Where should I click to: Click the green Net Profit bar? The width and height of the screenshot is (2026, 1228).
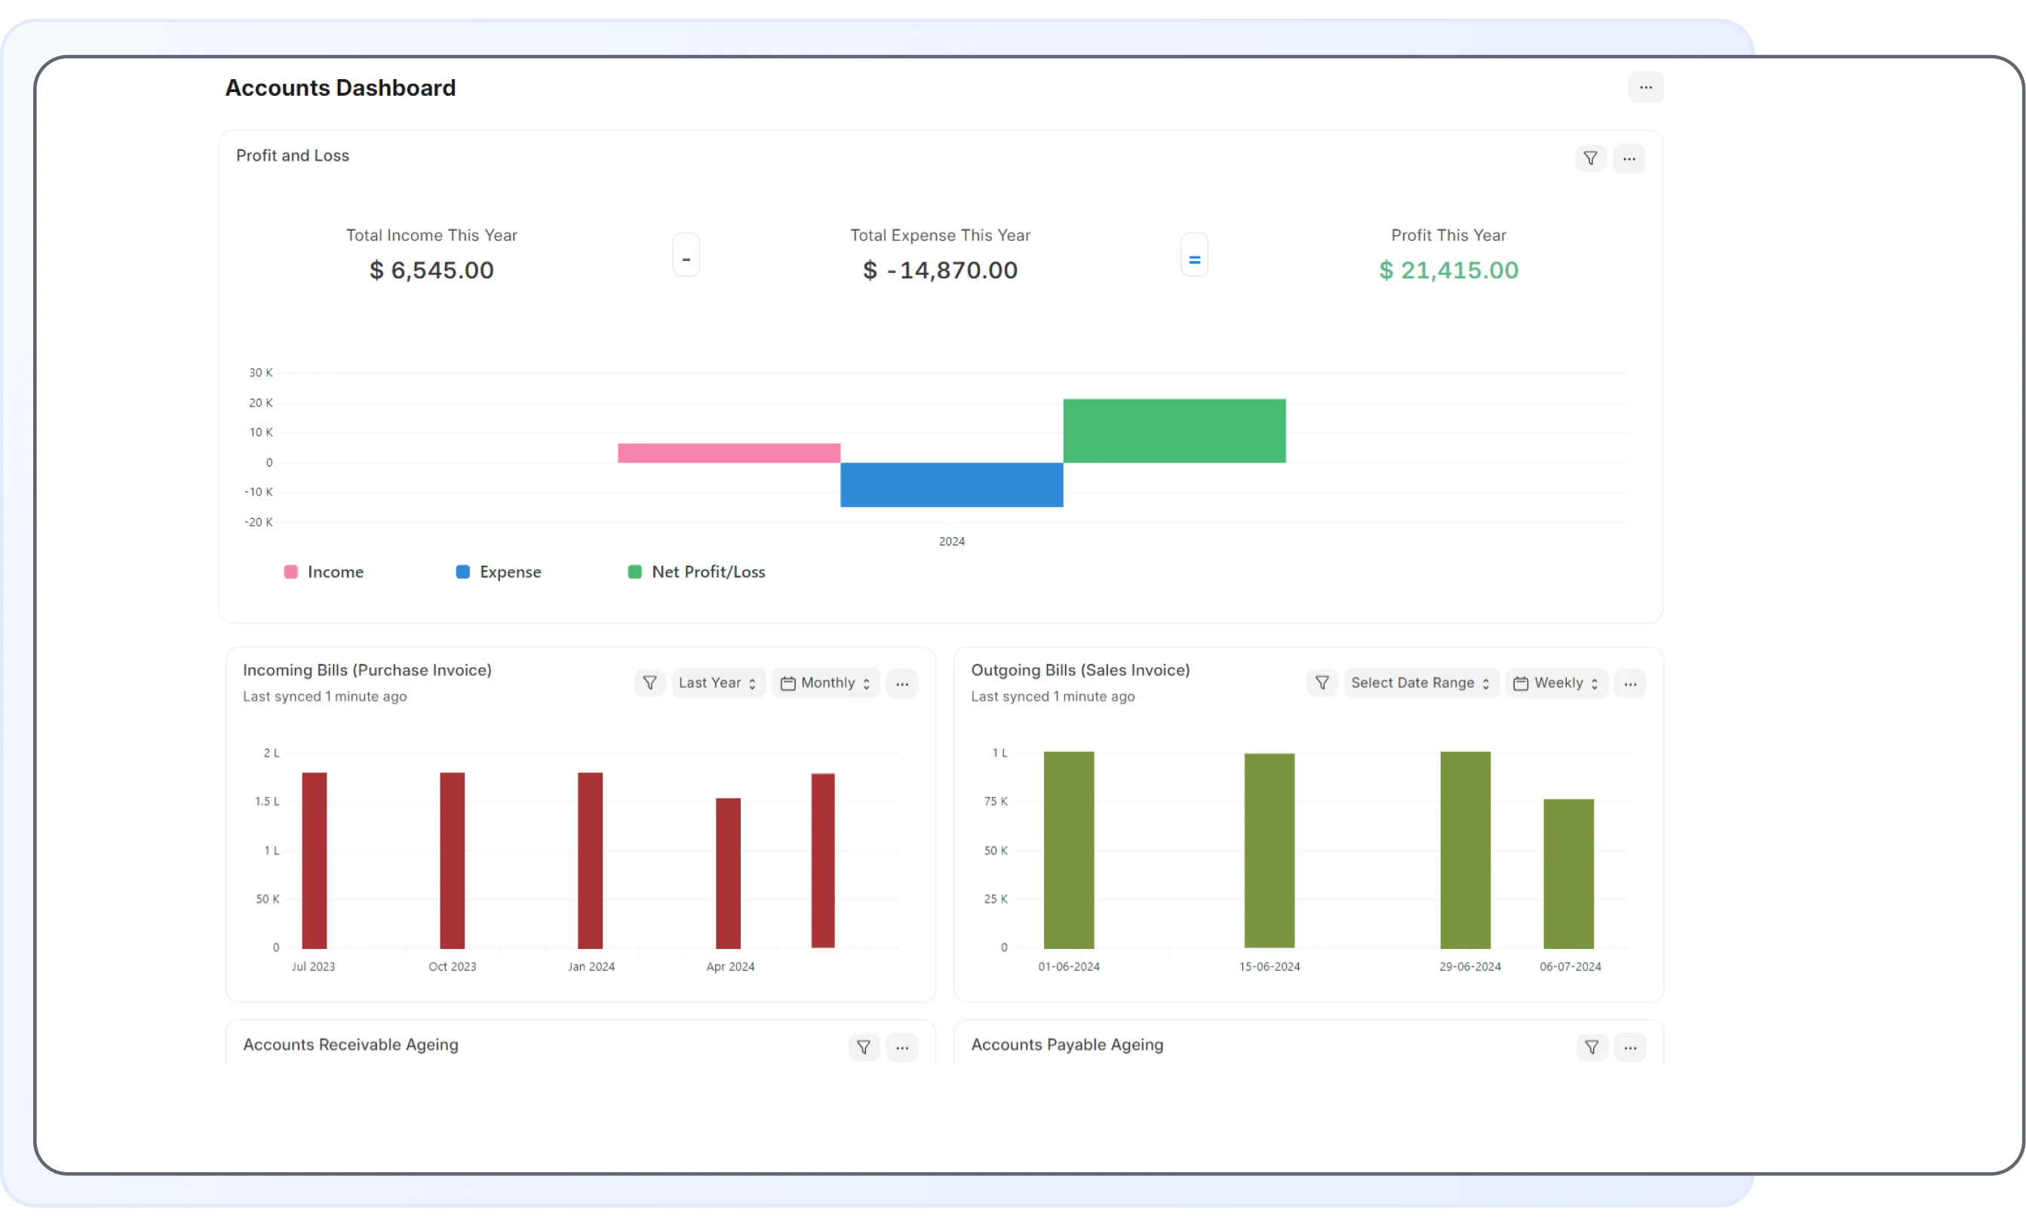coord(1174,430)
